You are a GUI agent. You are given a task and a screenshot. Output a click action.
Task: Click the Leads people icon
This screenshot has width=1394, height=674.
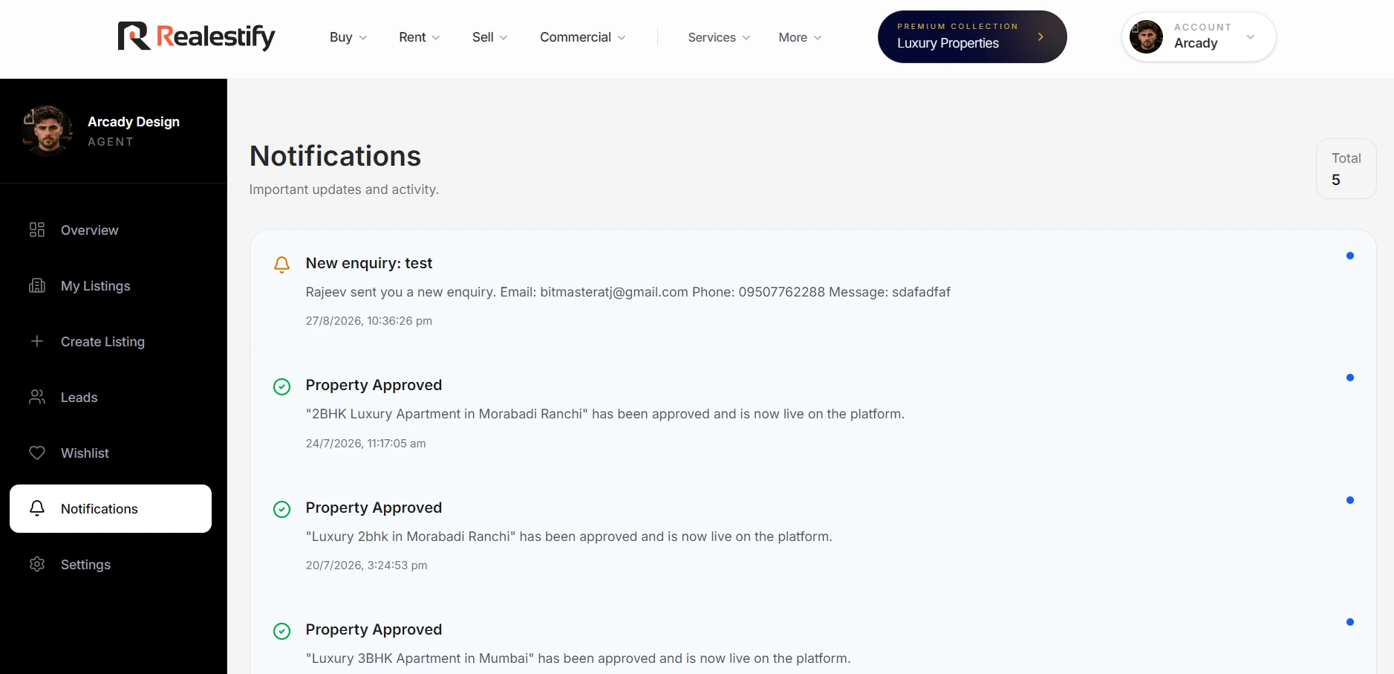[x=37, y=397]
